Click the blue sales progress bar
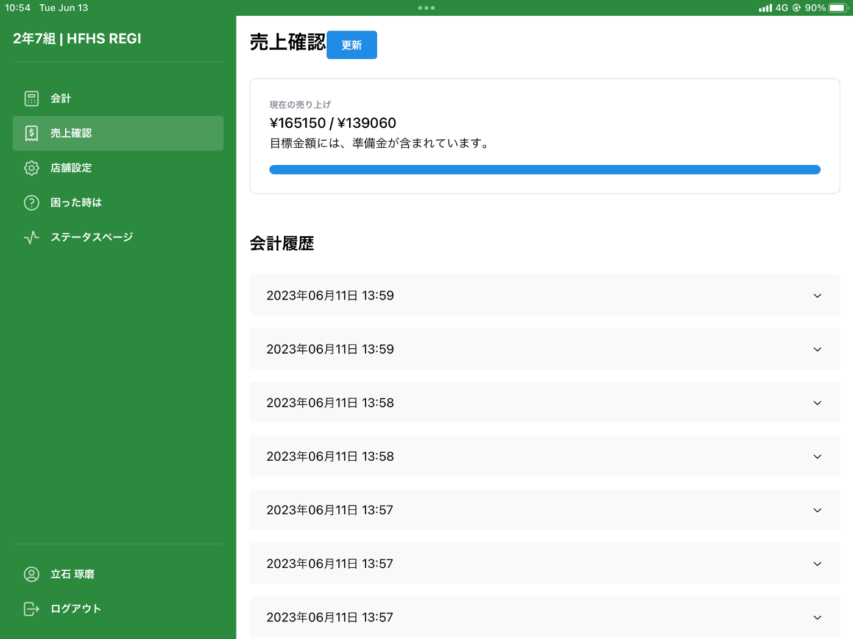 [x=545, y=170]
